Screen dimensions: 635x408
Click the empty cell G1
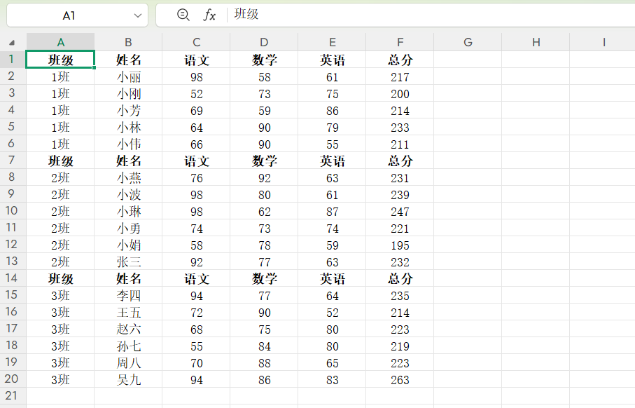[x=468, y=60]
